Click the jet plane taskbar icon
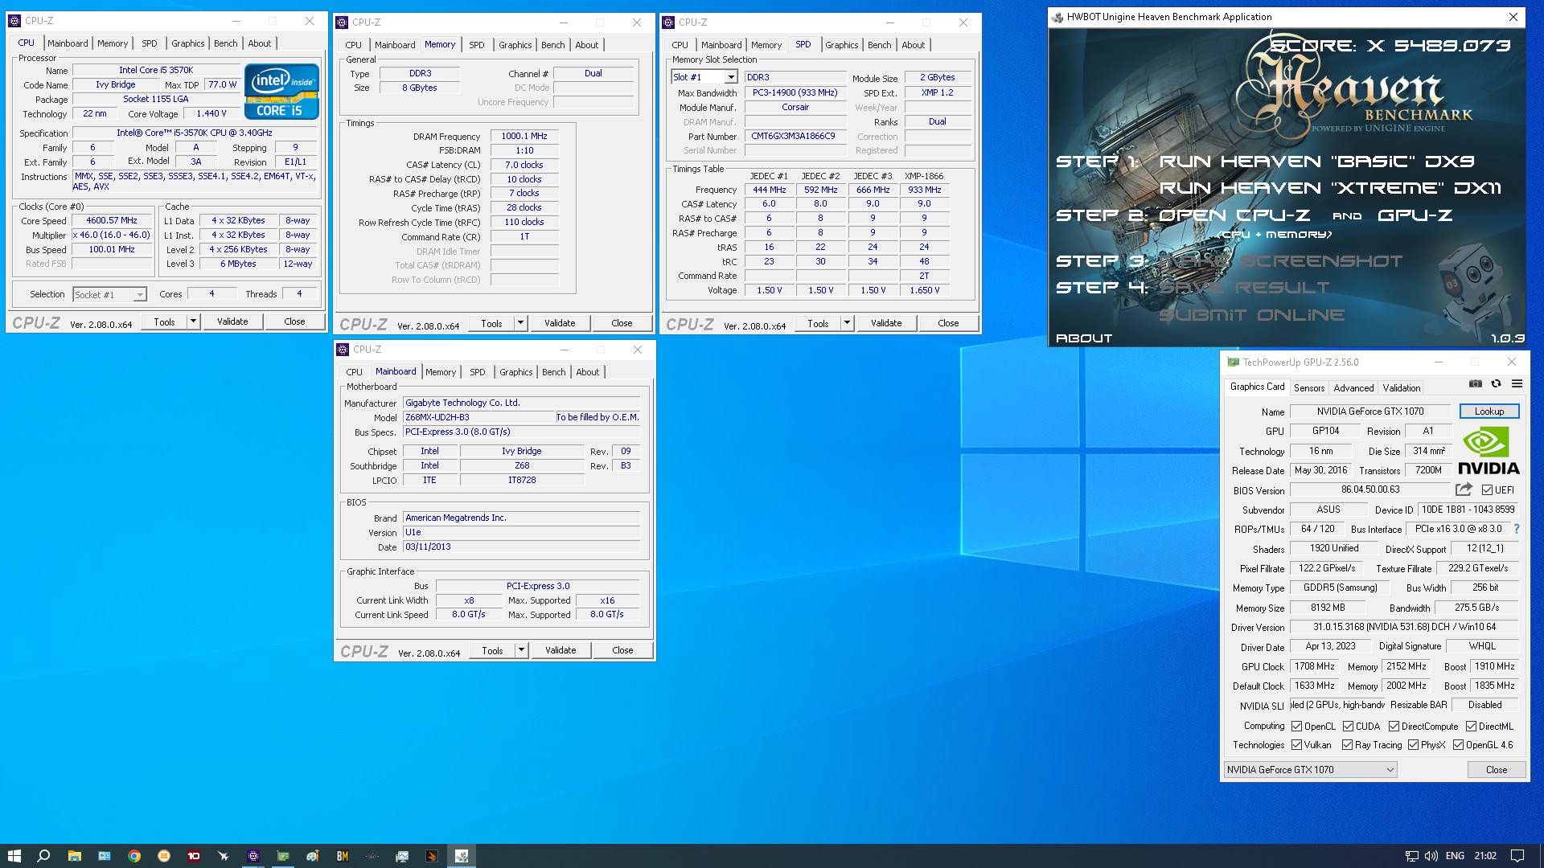Screen dimensions: 1544x868 224,856
